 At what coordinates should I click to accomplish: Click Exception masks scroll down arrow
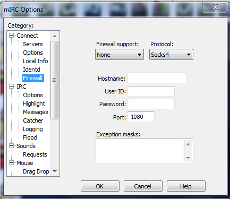tap(188, 158)
